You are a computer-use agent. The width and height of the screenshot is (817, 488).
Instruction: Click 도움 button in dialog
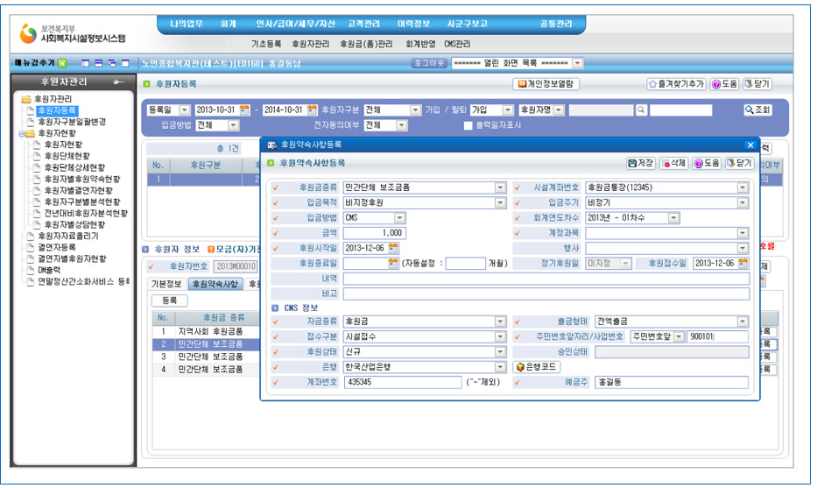click(x=707, y=164)
